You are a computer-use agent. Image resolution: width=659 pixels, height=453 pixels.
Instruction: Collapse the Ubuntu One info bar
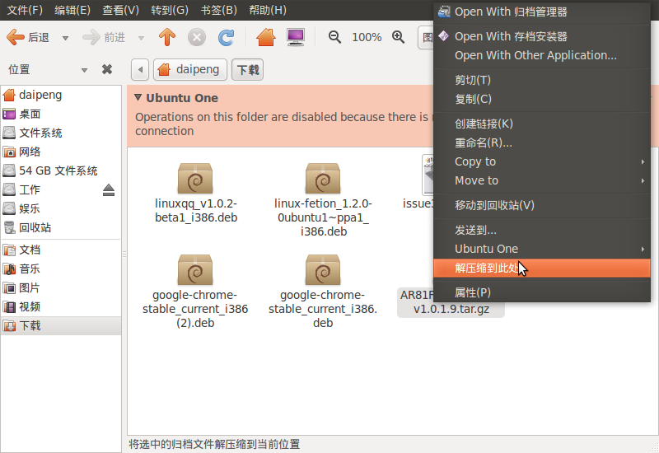click(x=138, y=97)
